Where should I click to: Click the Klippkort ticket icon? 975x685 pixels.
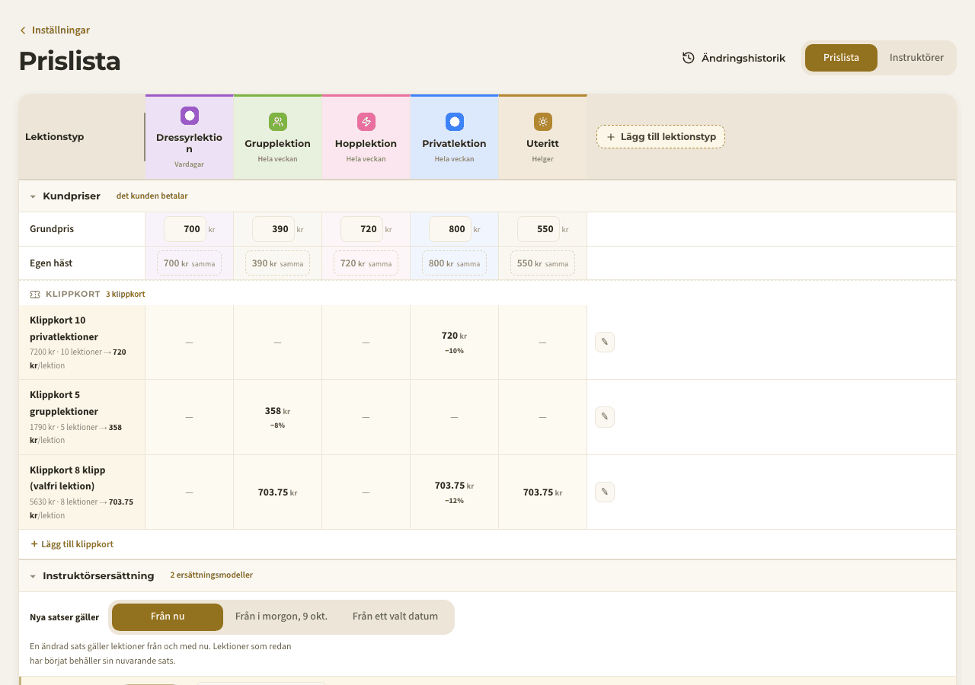pos(35,294)
